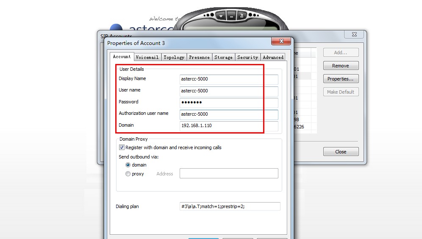Focus the Display Name text field
Screen dimensions: 422x239
click(x=229, y=79)
